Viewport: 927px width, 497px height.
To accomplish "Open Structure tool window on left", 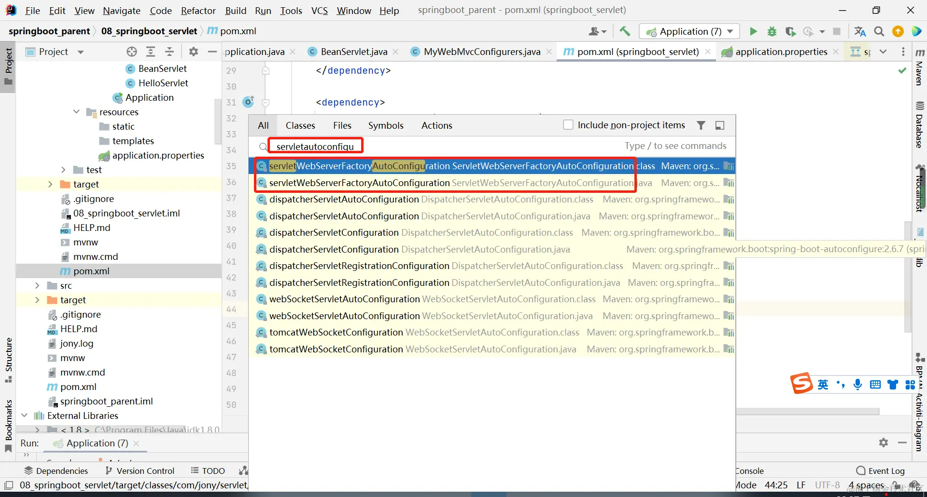I will point(9,360).
